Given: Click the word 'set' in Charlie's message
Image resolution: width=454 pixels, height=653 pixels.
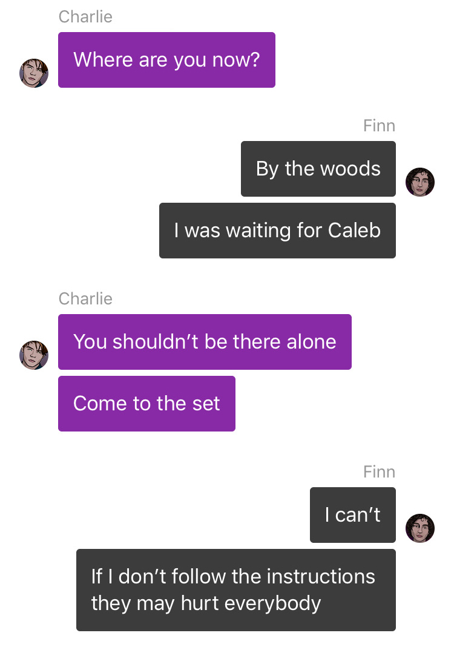Looking at the screenshot, I should point(206,404).
